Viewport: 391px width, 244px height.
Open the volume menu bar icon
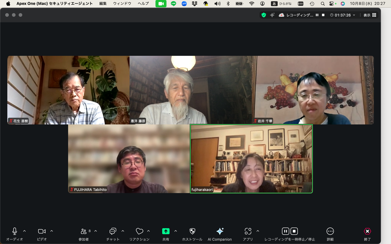coord(217,4)
